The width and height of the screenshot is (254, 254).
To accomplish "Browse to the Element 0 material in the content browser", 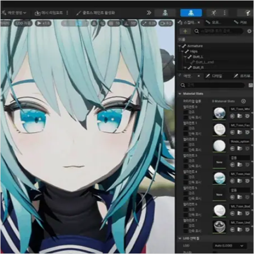I will [240, 116].
